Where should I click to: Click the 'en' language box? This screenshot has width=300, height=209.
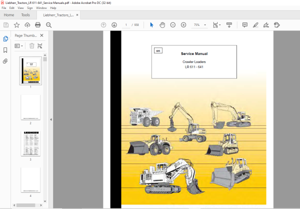click(x=158, y=50)
